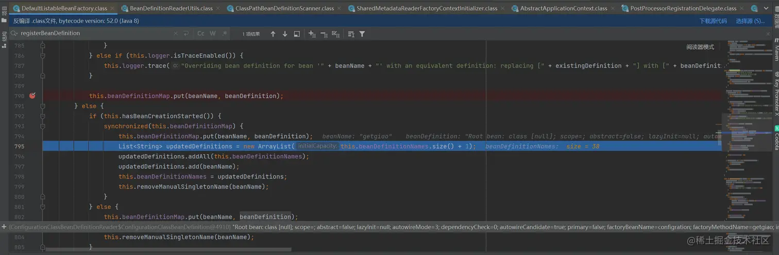Clear the search text field

coord(176,33)
